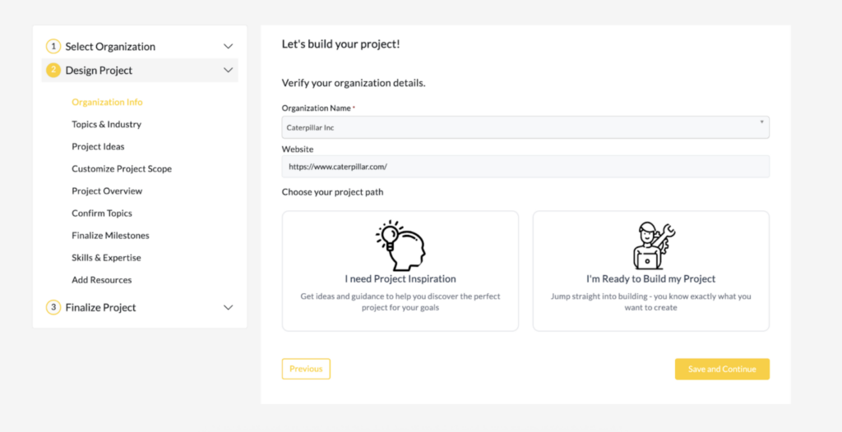842x432 pixels.
Task: Open Project Ideas in the sidebar
Action: (99, 146)
